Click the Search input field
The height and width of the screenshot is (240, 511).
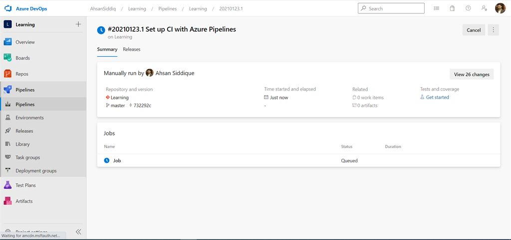394,8
